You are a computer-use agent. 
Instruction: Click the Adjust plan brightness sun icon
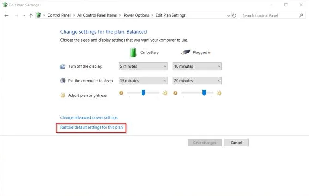63,95
